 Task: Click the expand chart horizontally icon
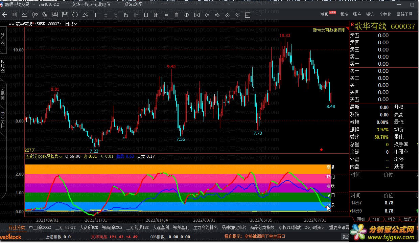187,15
